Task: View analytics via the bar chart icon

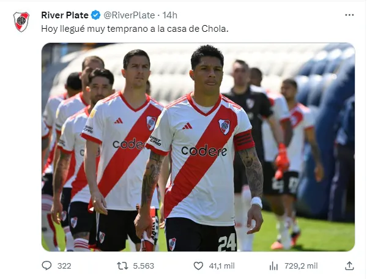Action: [273, 266]
